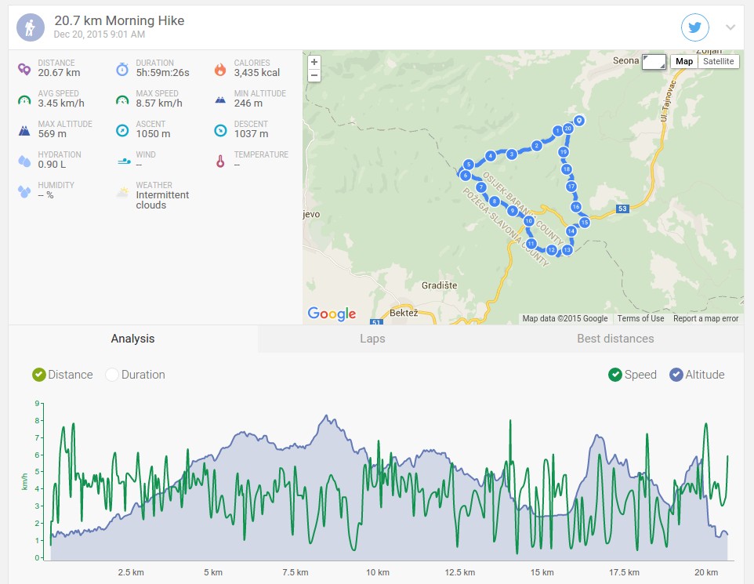Switch to the Laps tab
Image resolution: width=754 pixels, height=584 pixels.
372,339
